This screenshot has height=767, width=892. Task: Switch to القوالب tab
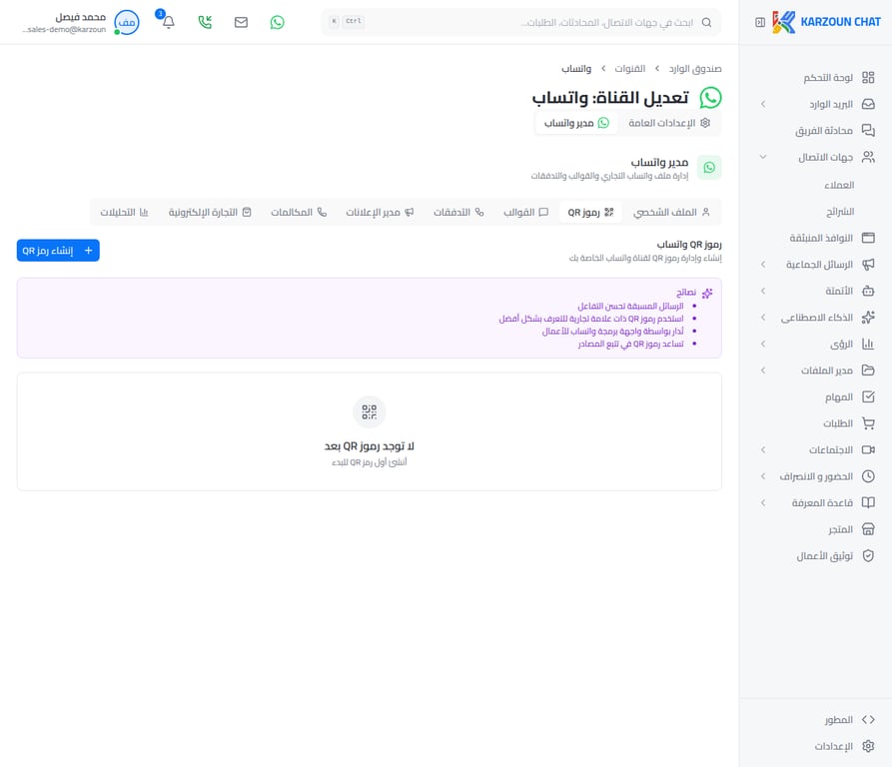[525, 212]
